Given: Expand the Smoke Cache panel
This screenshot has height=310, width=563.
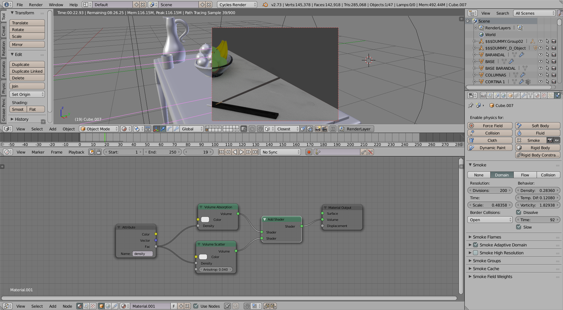Looking at the screenshot, I should (486, 269).
